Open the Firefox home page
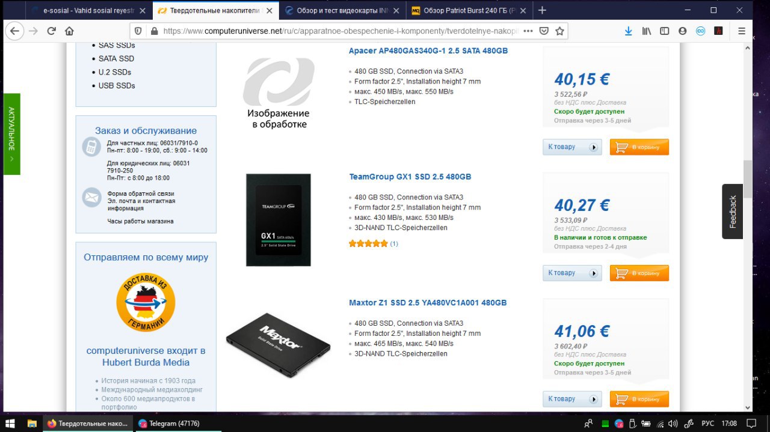The width and height of the screenshot is (770, 432). [69, 31]
